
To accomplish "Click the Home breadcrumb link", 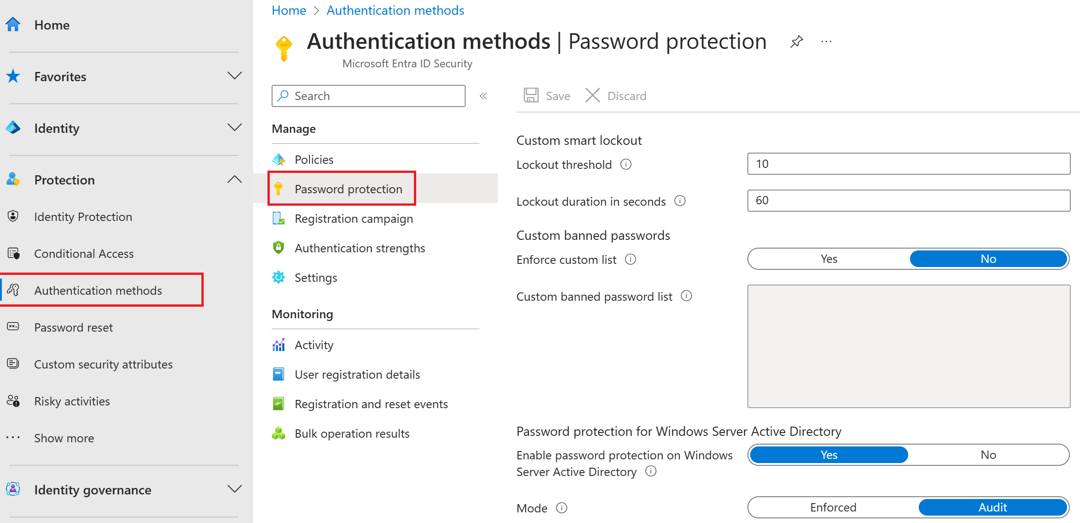I will tap(289, 10).
